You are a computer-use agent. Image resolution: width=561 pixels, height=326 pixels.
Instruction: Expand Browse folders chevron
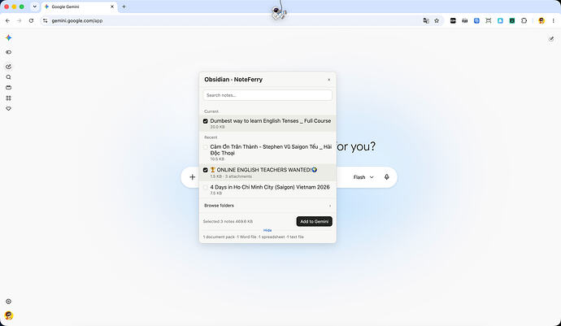(x=330, y=206)
